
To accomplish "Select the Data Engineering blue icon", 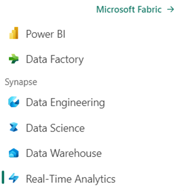I will click(x=14, y=102).
